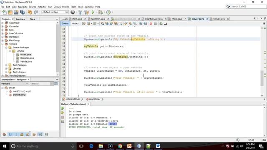Click Cortana Ask me anything box

pos(42,146)
